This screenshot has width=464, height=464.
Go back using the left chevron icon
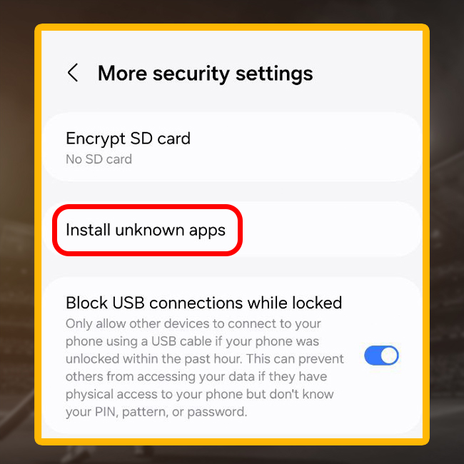point(73,73)
